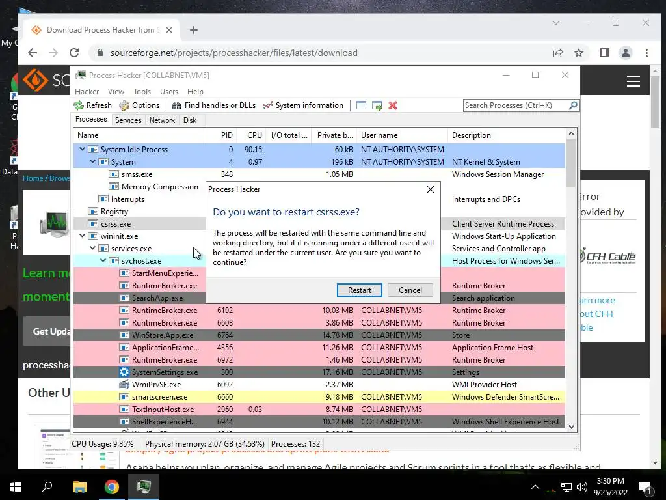
Task: Click the red X terminate icon in toolbar
Action: pos(393,105)
